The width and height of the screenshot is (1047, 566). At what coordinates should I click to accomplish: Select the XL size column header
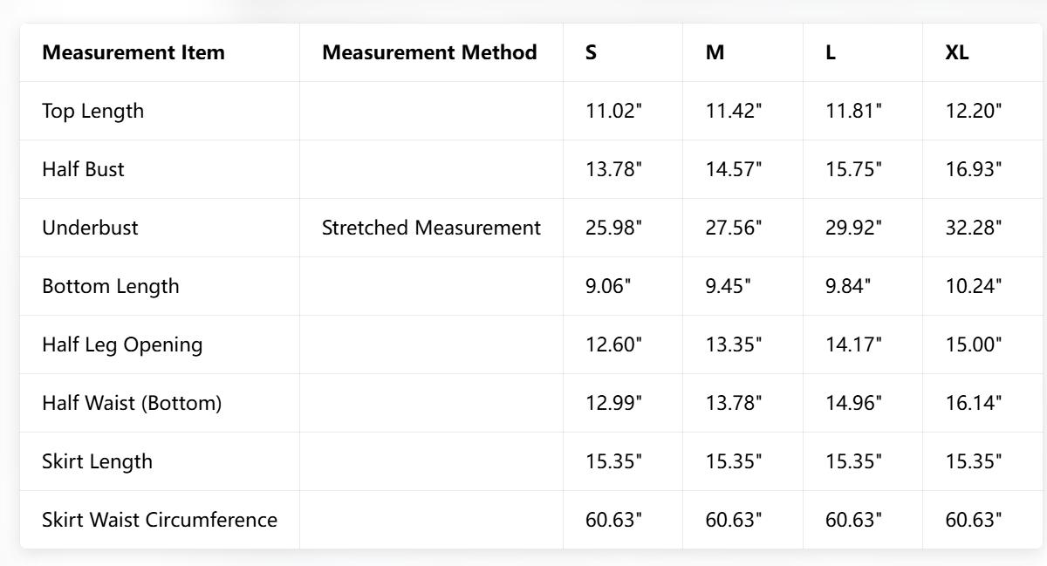tap(957, 52)
